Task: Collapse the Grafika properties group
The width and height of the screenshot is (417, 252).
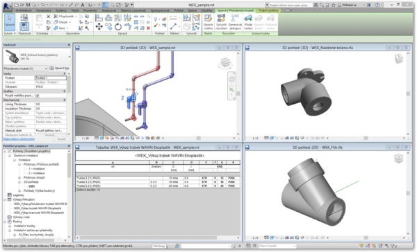Action: [65, 91]
